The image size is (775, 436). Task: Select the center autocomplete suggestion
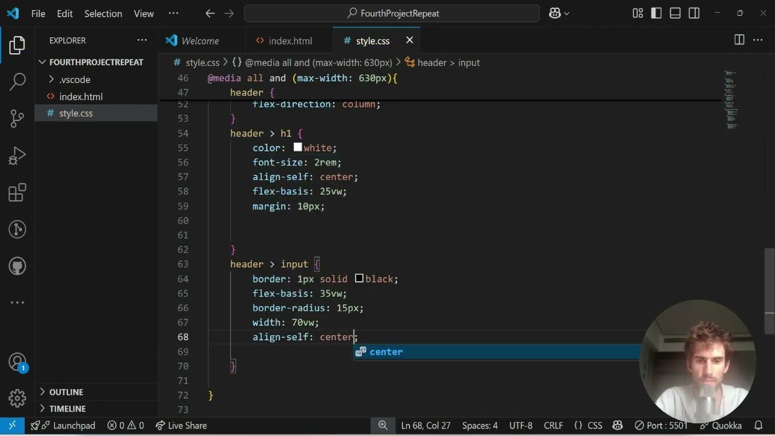(x=496, y=352)
